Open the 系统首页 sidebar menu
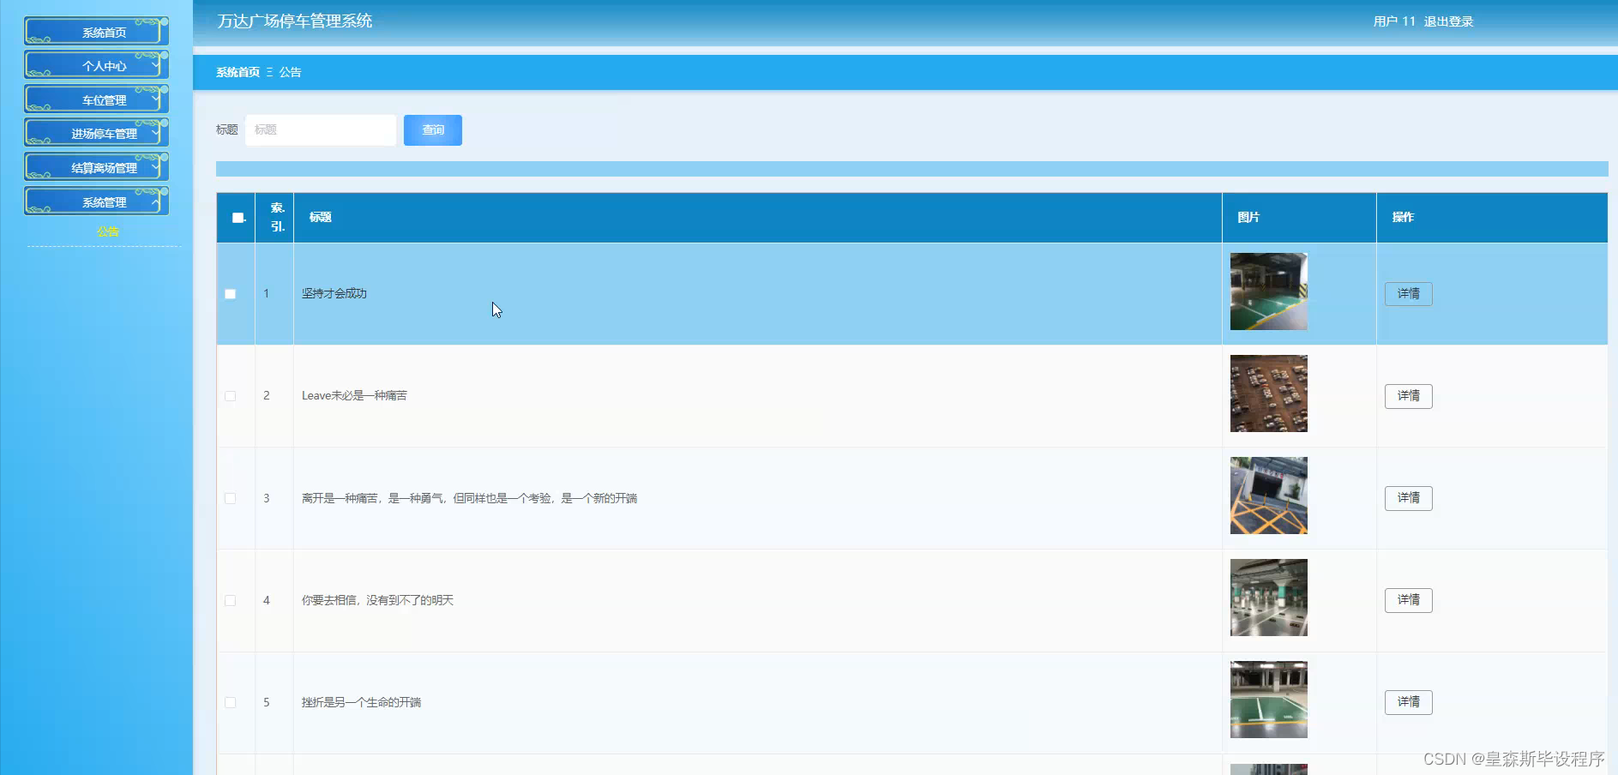1618x775 pixels. coord(96,32)
